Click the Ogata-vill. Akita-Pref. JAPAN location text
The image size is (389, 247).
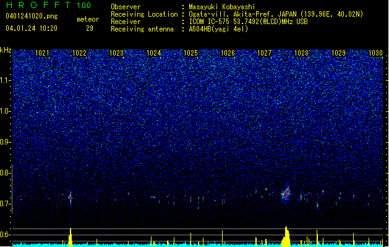click(x=276, y=14)
